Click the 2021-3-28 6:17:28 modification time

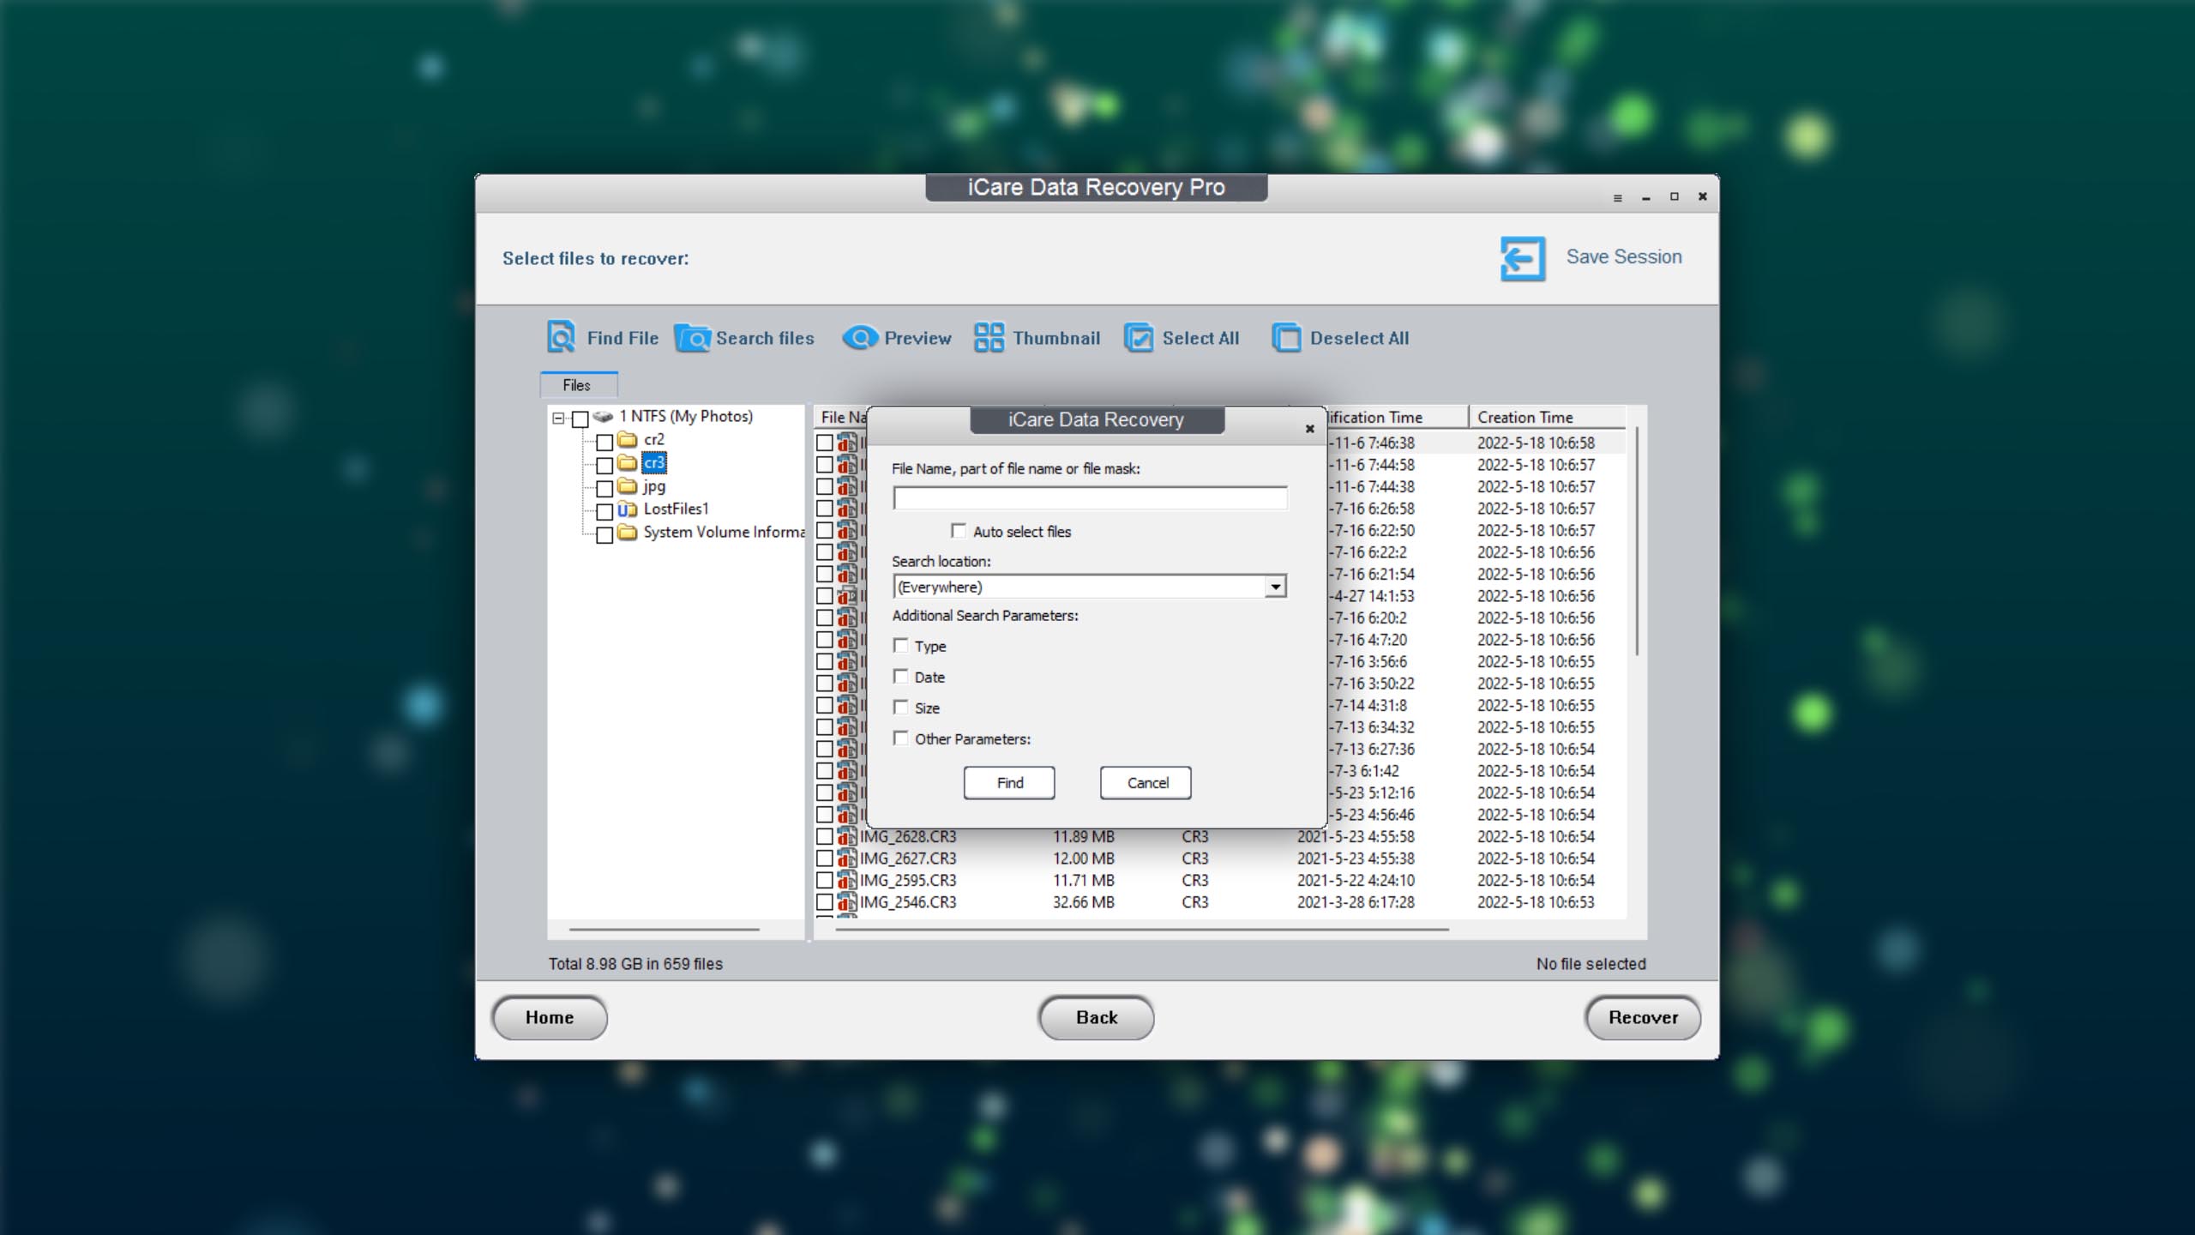point(1356,902)
